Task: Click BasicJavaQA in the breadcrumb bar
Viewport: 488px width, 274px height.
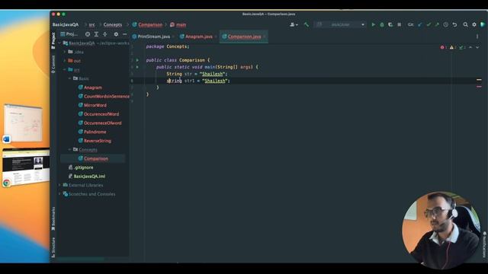Action: (x=66, y=24)
